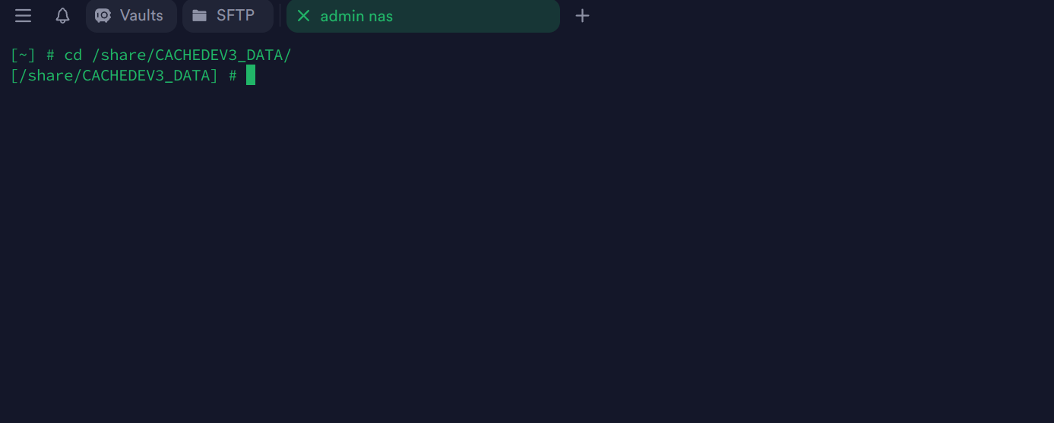Click the 'SFTP' label text
Screen dimensions: 1054x423
pyautogui.click(x=236, y=15)
